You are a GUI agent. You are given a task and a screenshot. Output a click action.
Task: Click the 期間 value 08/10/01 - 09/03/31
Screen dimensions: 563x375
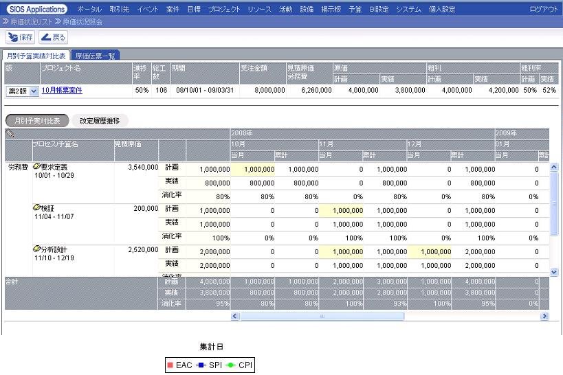tap(205, 90)
